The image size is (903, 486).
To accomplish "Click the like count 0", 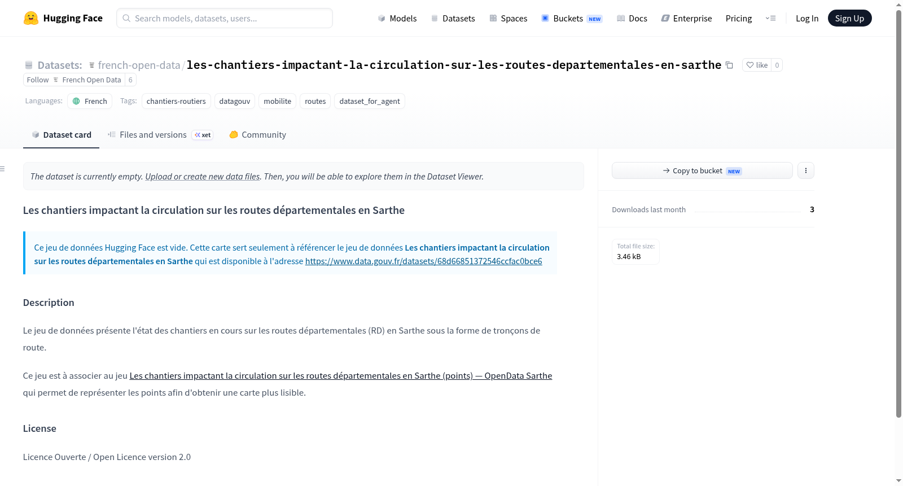I will [x=777, y=65].
